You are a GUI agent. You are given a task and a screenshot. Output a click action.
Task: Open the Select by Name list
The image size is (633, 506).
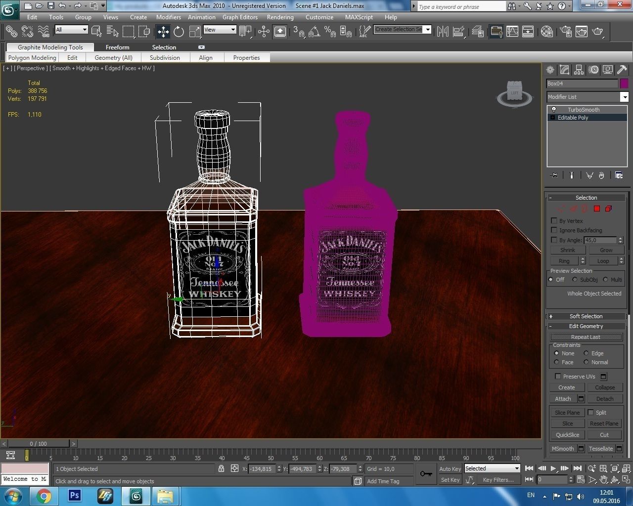113,32
